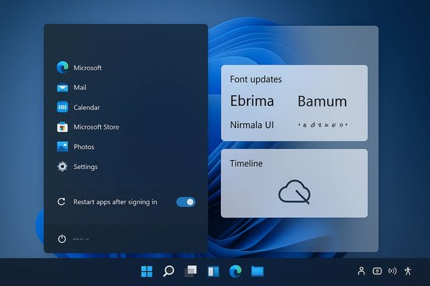430x286 pixels.
Task: Click the Font updates heading
Action: [x=256, y=80]
